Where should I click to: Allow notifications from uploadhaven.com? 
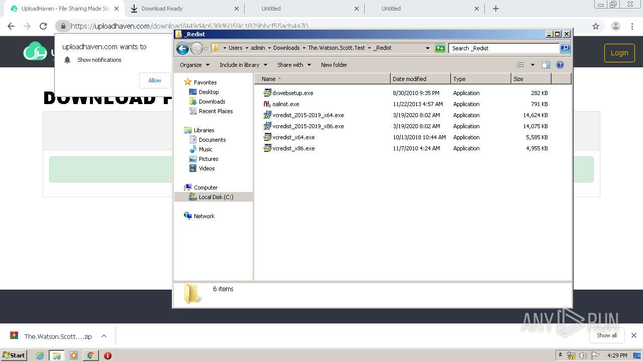click(x=155, y=80)
